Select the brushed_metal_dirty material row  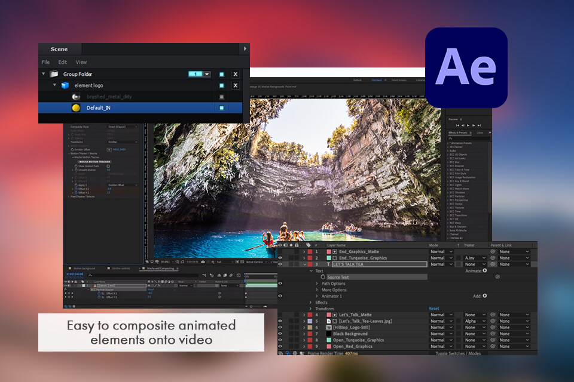(x=140, y=97)
